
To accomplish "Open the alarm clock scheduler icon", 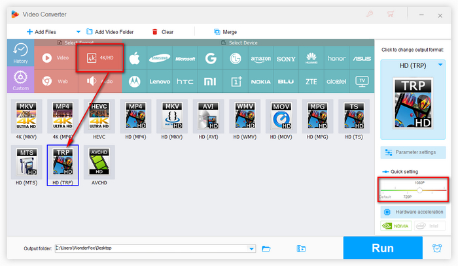I will [x=437, y=248].
